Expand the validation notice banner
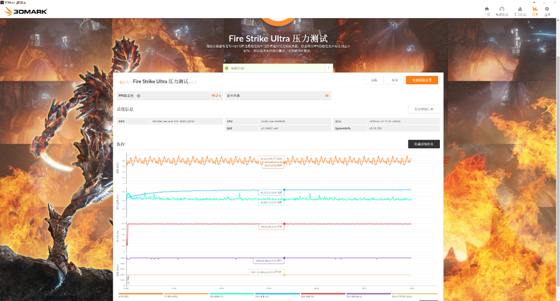560x301 pixels. pos(278,68)
